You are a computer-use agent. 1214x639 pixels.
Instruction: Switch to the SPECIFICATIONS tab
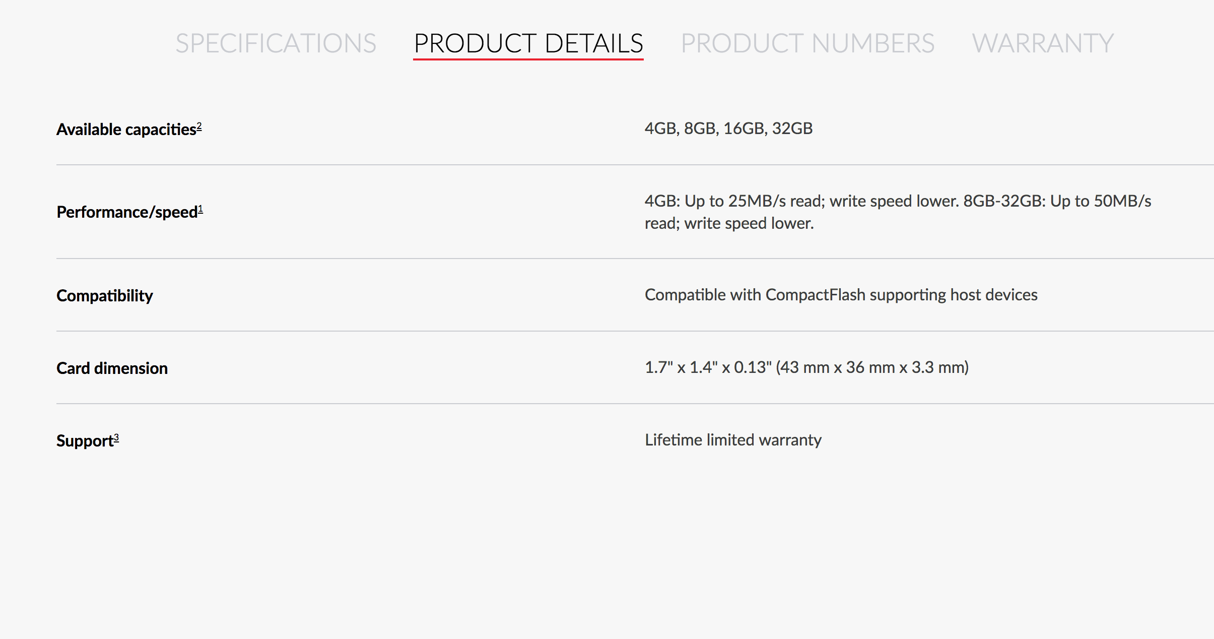pyautogui.click(x=276, y=43)
